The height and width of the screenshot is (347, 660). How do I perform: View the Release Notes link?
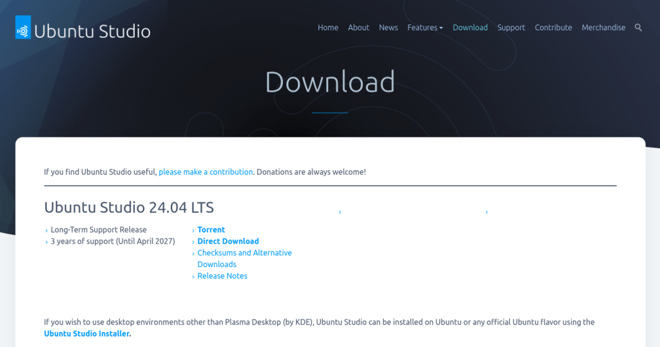coord(222,276)
